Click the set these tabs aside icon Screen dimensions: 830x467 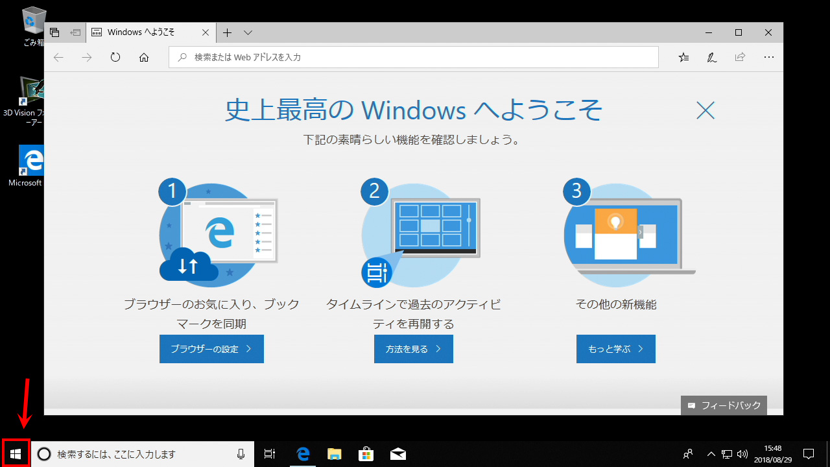(75, 32)
